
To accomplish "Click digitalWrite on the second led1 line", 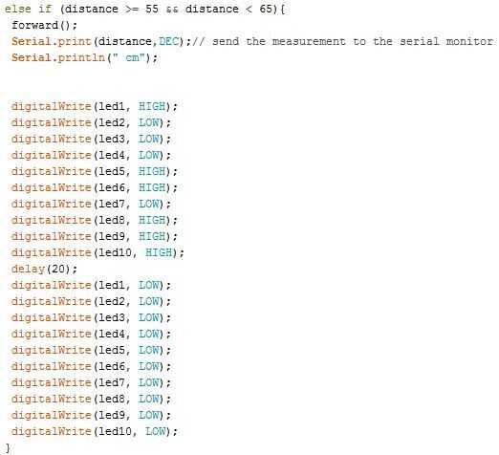I will point(52,285).
